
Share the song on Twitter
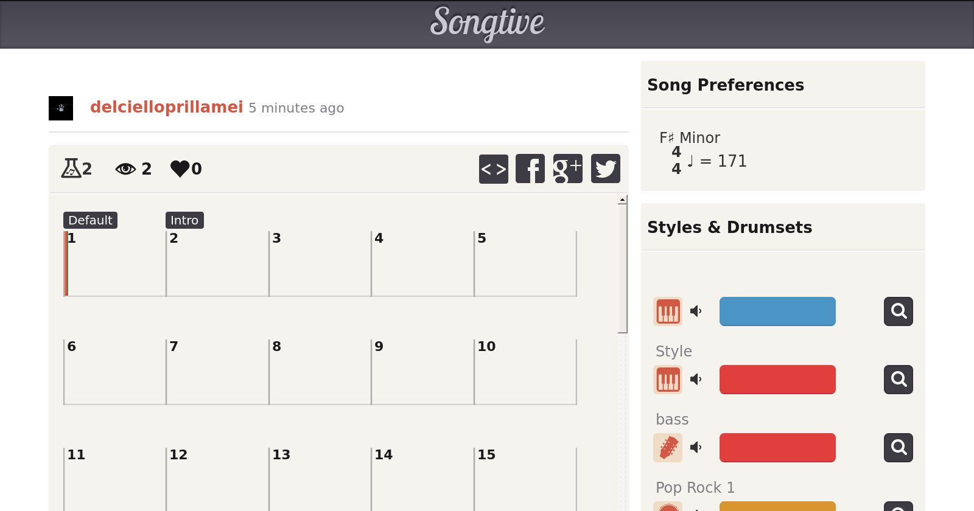(x=605, y=169)
